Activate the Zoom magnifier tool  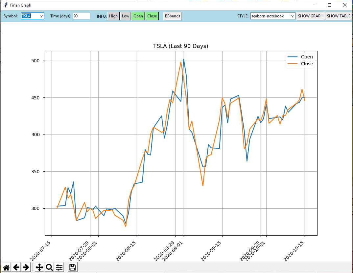click(49, 267)
